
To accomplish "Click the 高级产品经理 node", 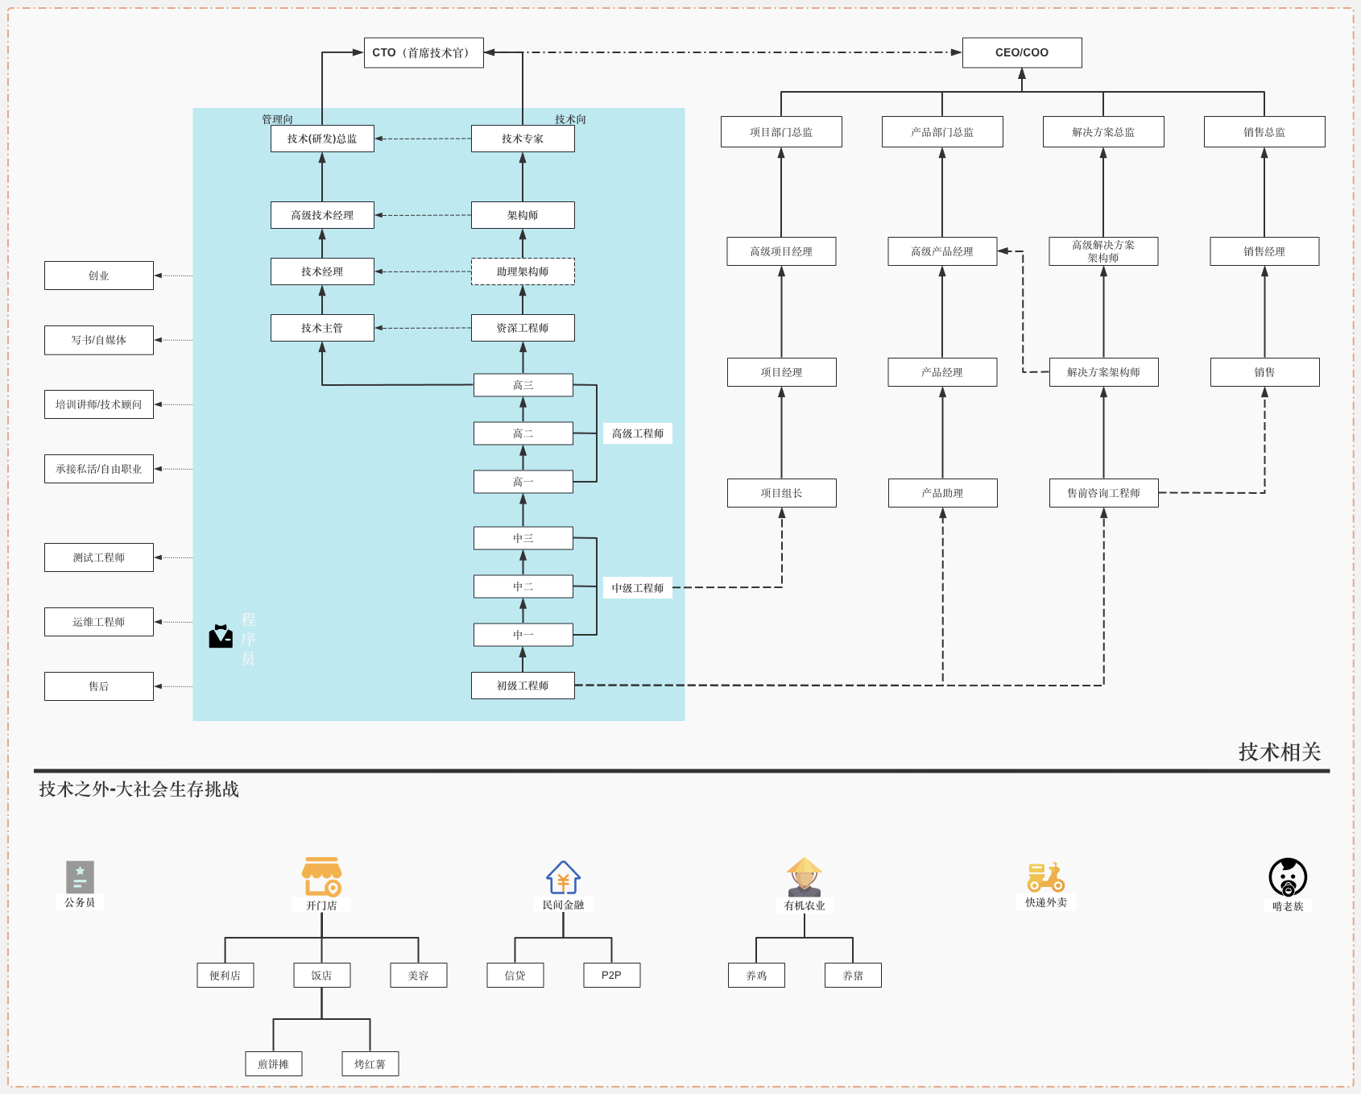I will pyautogui.click(x=942, y=251).
